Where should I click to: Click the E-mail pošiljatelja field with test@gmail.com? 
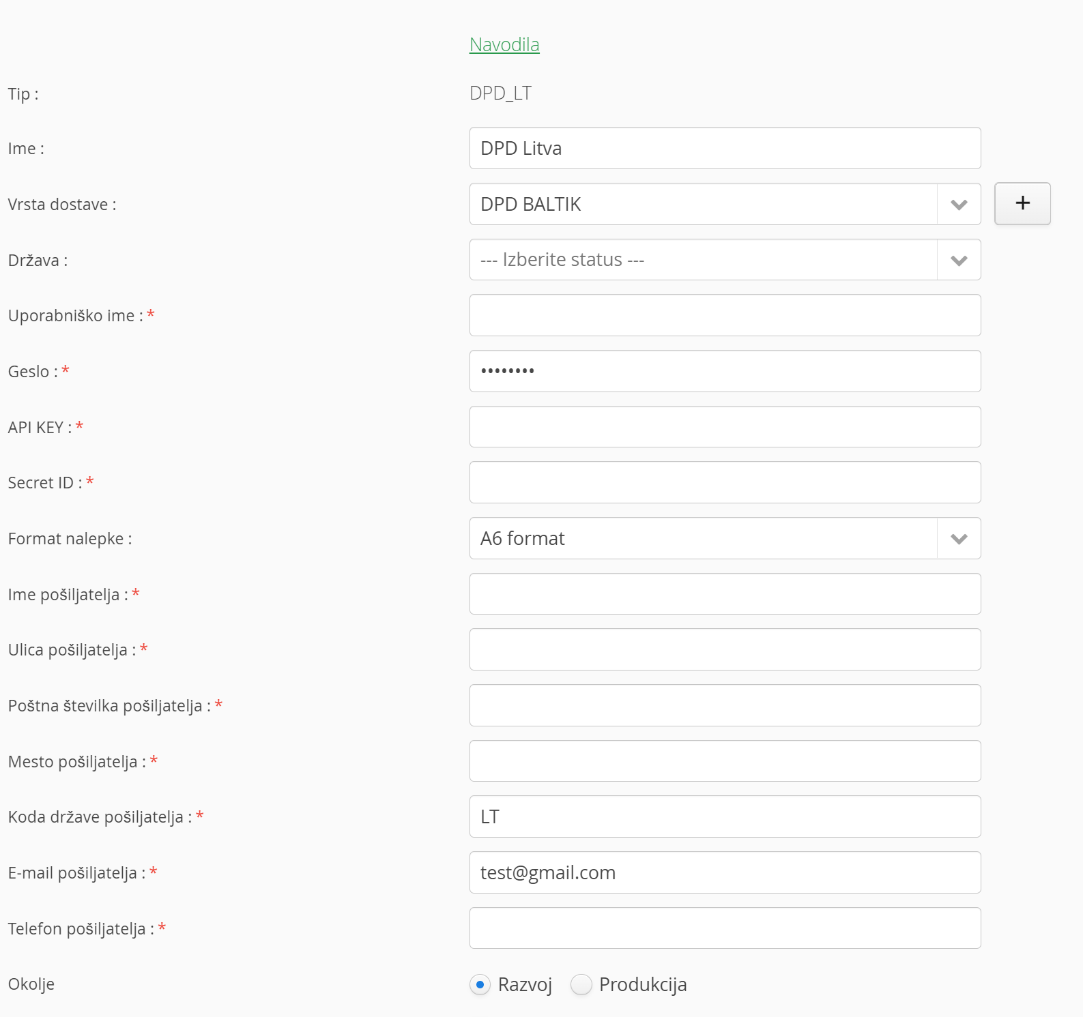(x=725, y=872)
